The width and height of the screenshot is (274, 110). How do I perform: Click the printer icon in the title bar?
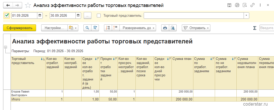pyautogui.click(x=237, y=5)
